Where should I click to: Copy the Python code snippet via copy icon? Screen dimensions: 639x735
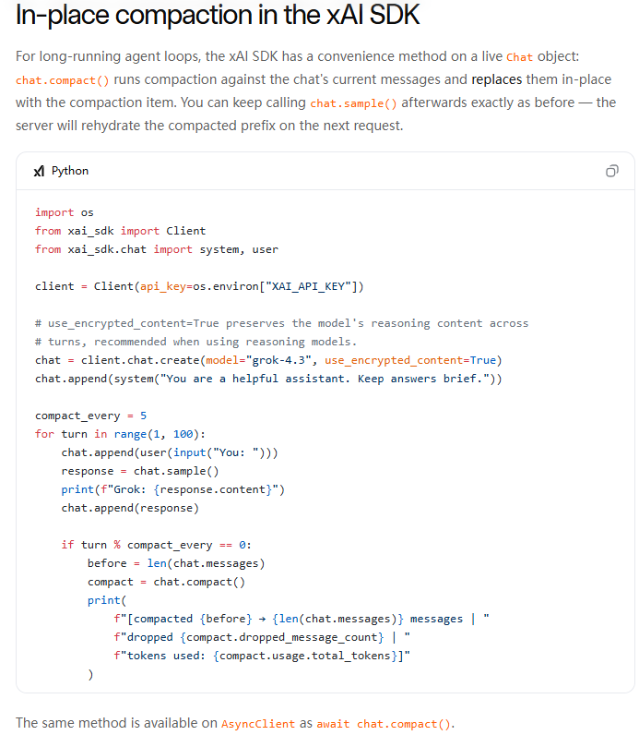click(612, 171)
